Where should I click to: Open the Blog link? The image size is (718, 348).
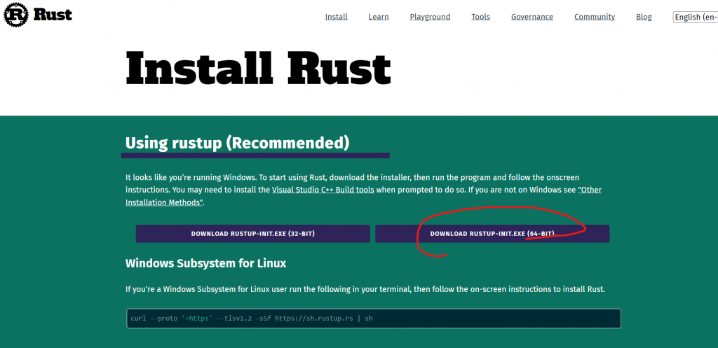coord(644,17)
